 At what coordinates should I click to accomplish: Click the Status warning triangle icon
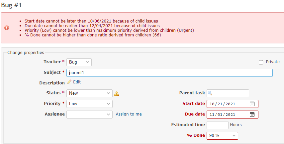tap(117, 93)
